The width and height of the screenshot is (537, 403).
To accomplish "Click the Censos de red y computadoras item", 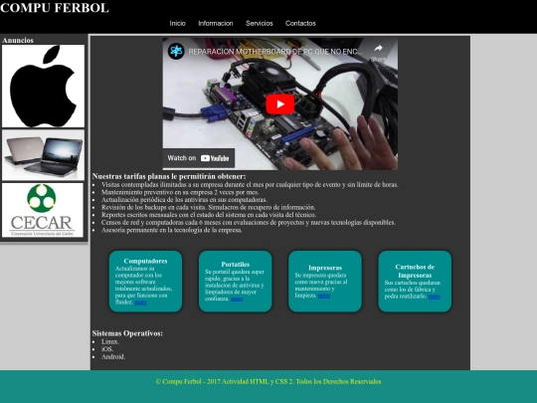I will click(x=249, y=223).
